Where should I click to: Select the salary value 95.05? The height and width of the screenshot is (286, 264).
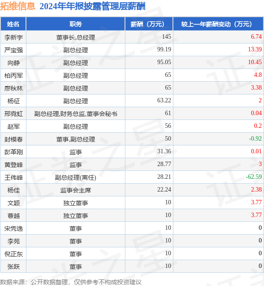164,62
